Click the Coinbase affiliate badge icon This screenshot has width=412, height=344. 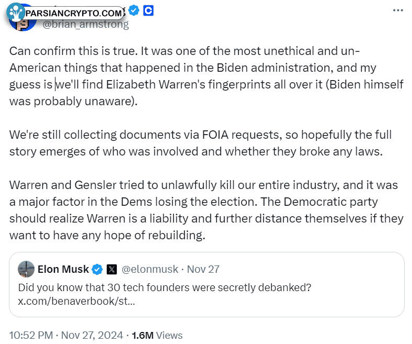[148, 11]
